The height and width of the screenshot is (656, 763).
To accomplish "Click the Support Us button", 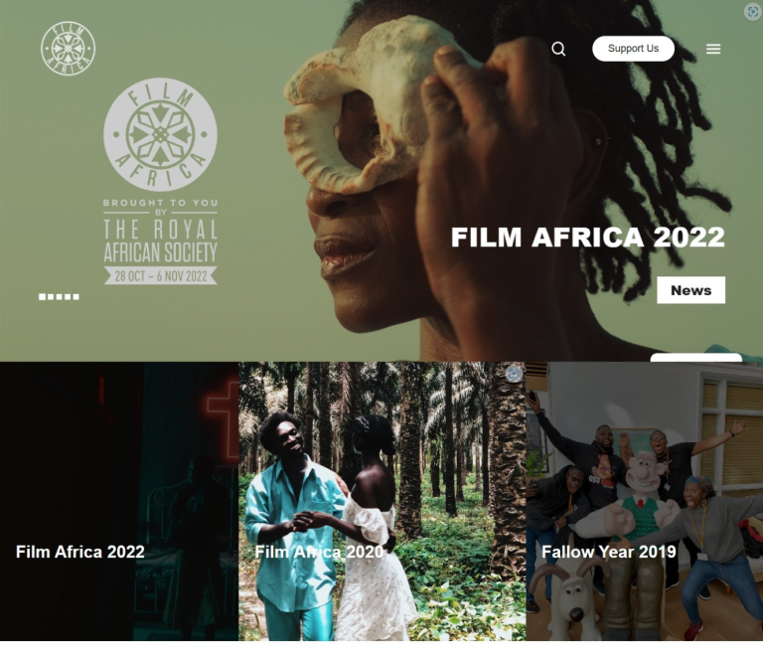I will (x=633, y=48).
